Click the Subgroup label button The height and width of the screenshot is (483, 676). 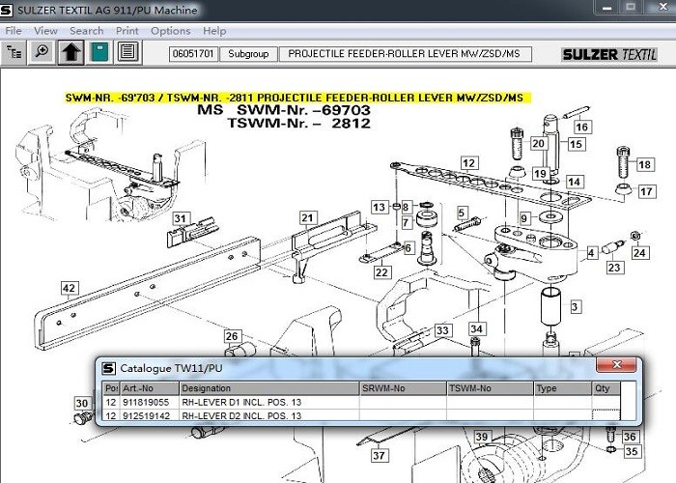tap(248, 54)
